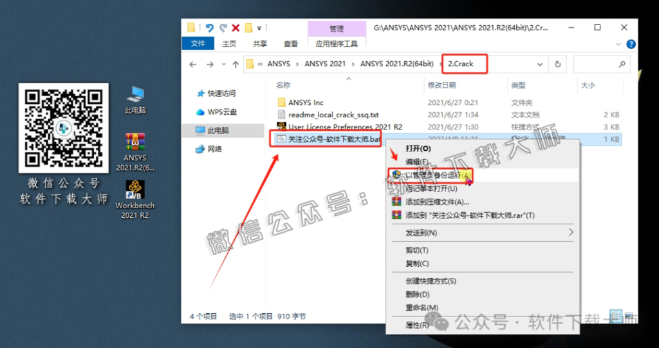Open the quick access toolbar customize arrow
This screenshot has height=348, width=659.
259,28
